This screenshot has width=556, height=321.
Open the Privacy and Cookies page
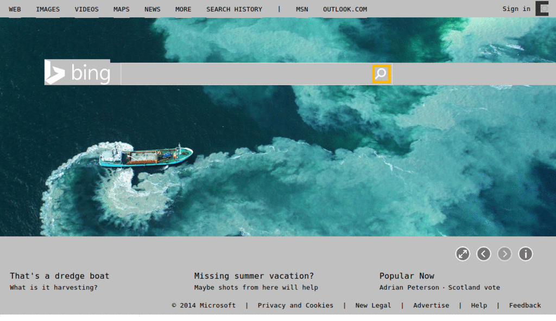pyautogui.click(x=295, y=305)
